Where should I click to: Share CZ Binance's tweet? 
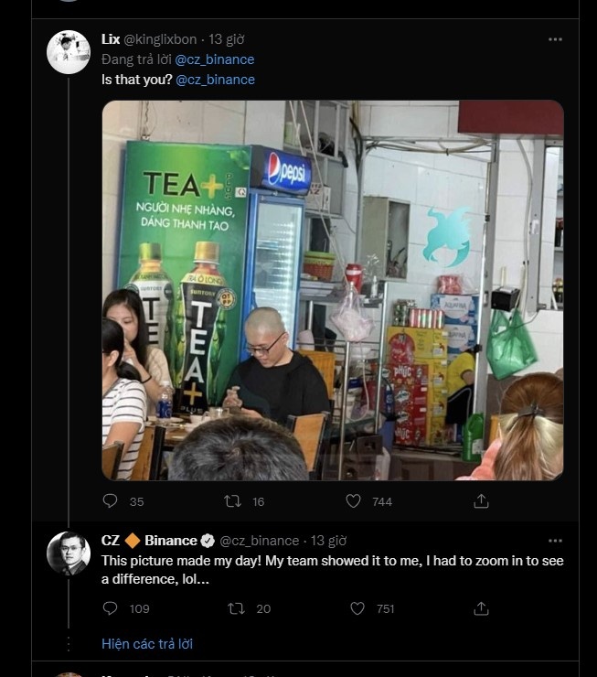(x=481, y=608)
